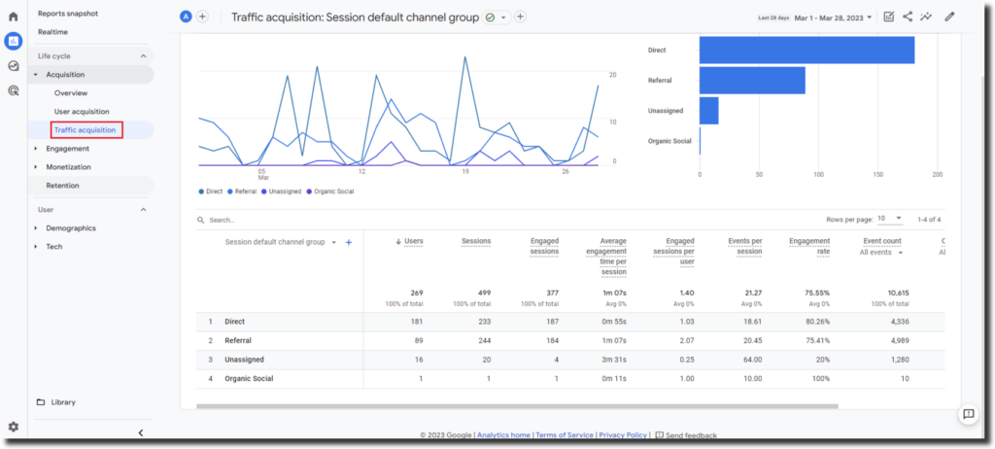Open the All events dropdown under Event count

tap(882, 252)
